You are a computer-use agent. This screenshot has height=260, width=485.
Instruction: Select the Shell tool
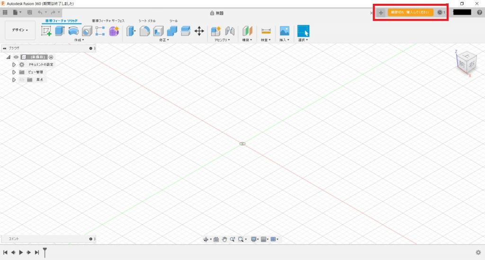tap(158, 31)
